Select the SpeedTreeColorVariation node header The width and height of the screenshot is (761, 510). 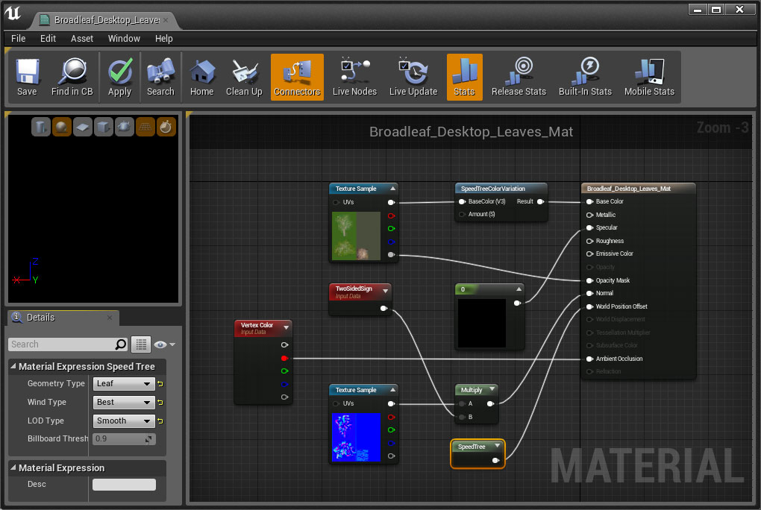click(x=501, y=189)
